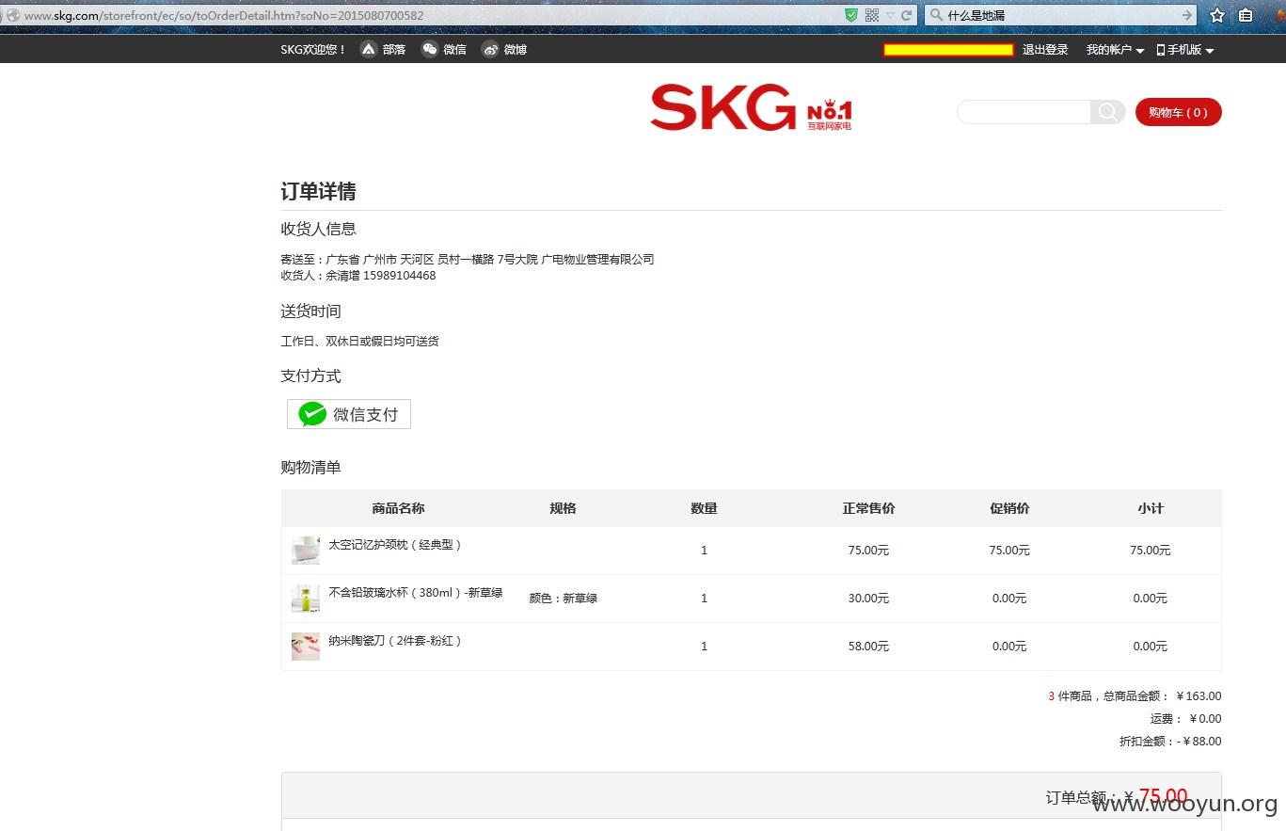This screenshot has height=831, width=1286.
Task: Submit the browser search with the arrow icon
Action: [1187, 15]
